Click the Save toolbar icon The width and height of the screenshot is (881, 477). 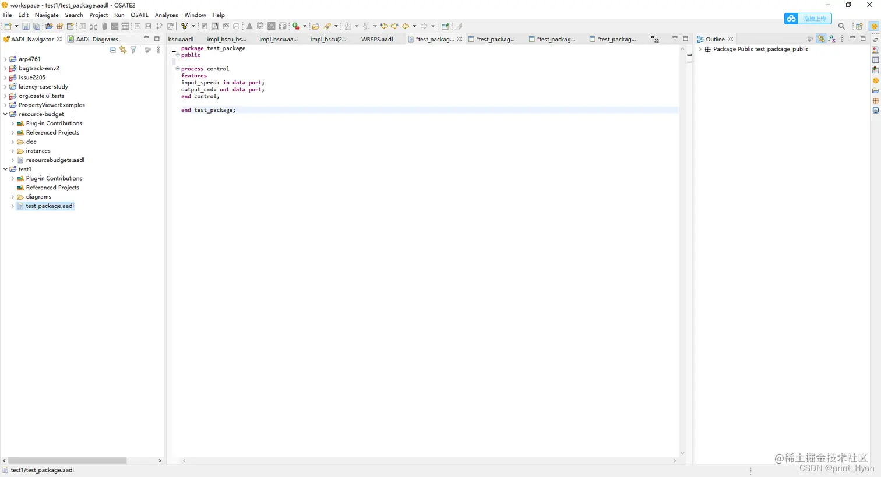pos(26,26)
